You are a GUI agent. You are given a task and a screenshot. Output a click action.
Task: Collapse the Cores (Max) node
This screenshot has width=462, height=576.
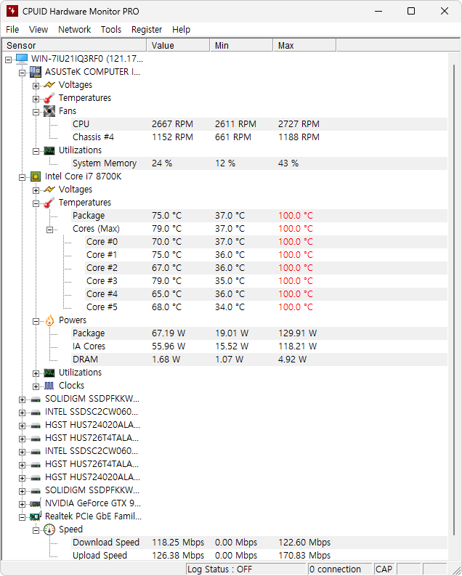[x=49, y=230]
